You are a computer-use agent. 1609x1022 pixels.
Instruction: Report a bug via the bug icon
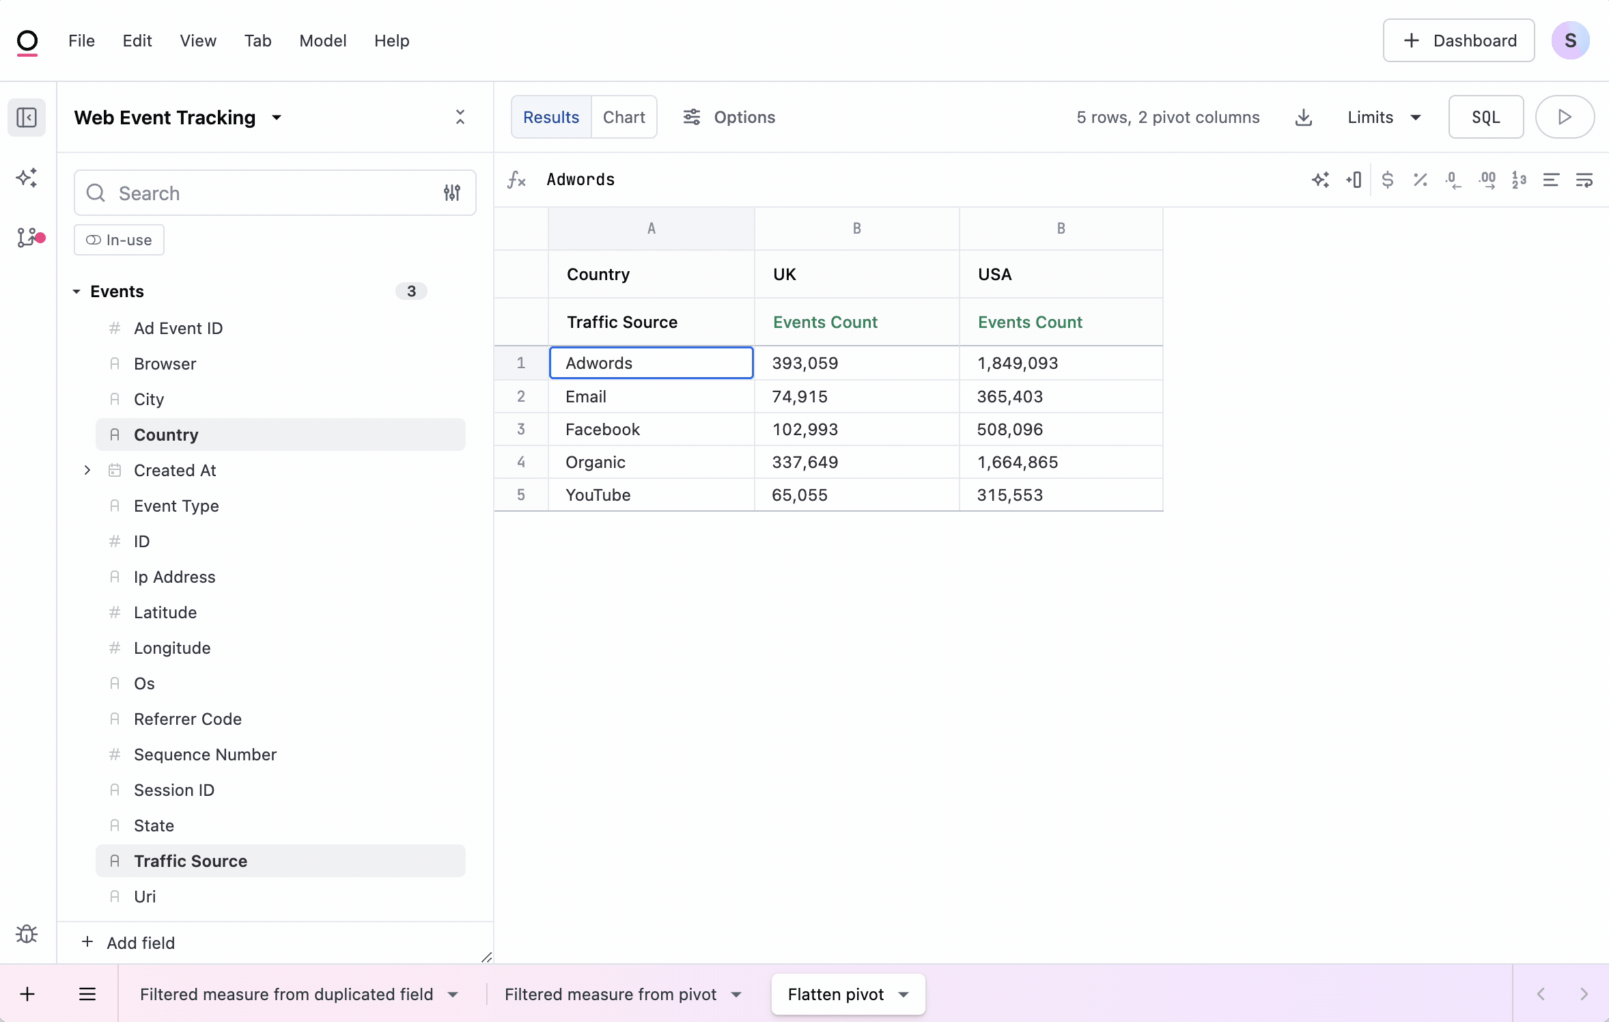tap(27, 934)
